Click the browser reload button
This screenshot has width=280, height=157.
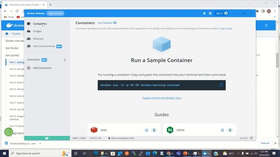pos(17,11)
